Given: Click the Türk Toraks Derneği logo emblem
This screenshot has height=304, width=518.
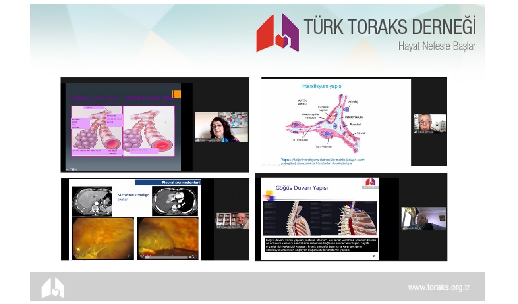Looking at the screenshot, I should pos(278,33).
